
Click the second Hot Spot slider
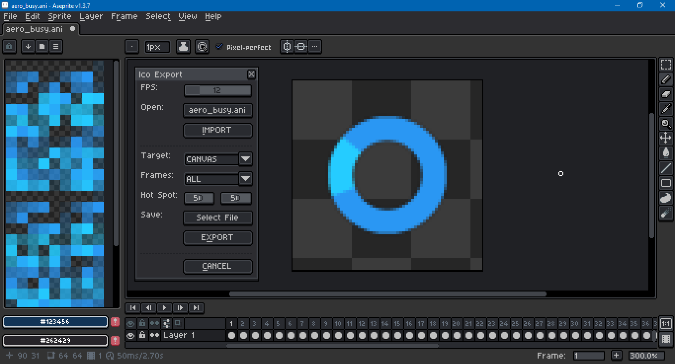pos(236,198)
